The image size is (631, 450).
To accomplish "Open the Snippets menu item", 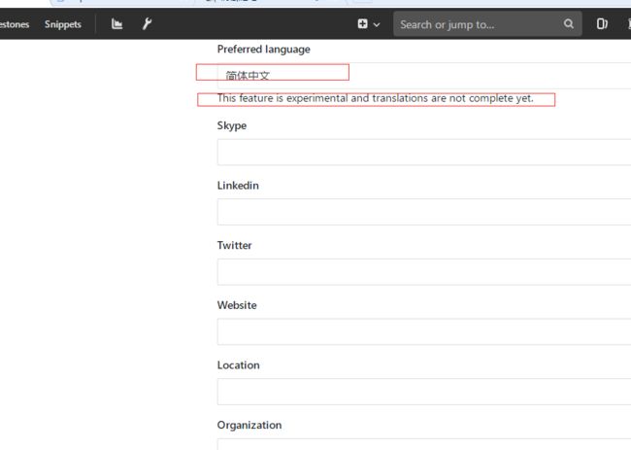I will pyautogui.click(x=63, y=24).
